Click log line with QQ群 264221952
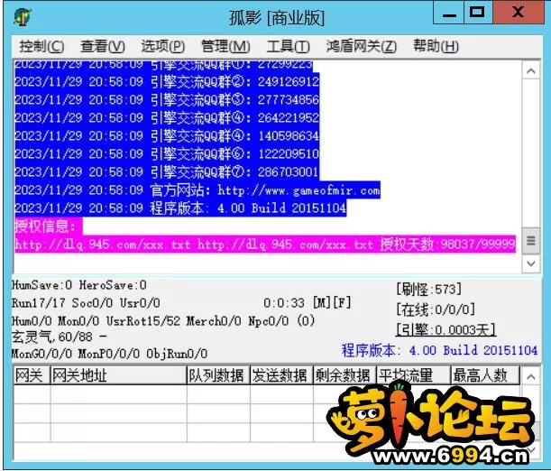Image resolution: width=551 pixels, height=471 pixels. click(x=167, y=117)
